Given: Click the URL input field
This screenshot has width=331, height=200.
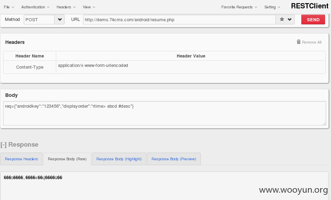Looking at the screenshot, I should [x=179, y=20].
